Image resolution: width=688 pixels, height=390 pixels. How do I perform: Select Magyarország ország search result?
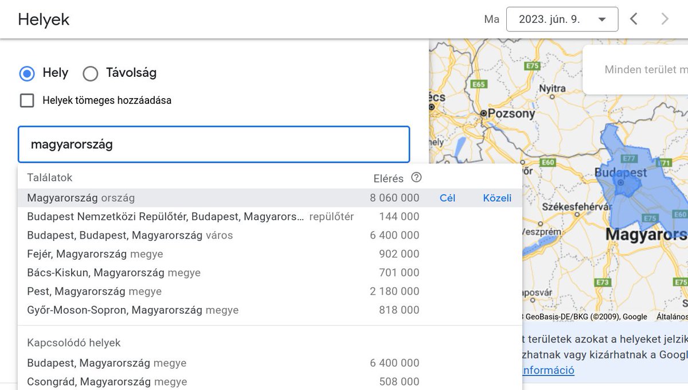click(270, 198)
